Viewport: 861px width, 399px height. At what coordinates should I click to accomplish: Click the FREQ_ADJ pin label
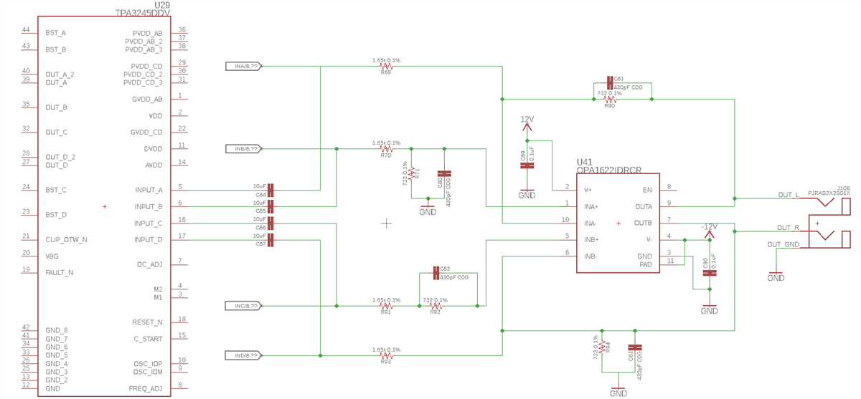146,389
